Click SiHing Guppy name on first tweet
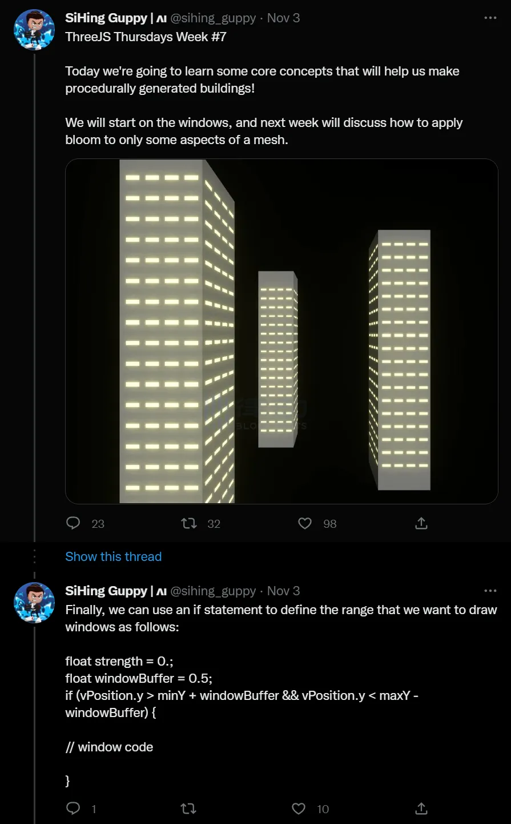This screenshot has height=824, width=511. pos(106,18)
